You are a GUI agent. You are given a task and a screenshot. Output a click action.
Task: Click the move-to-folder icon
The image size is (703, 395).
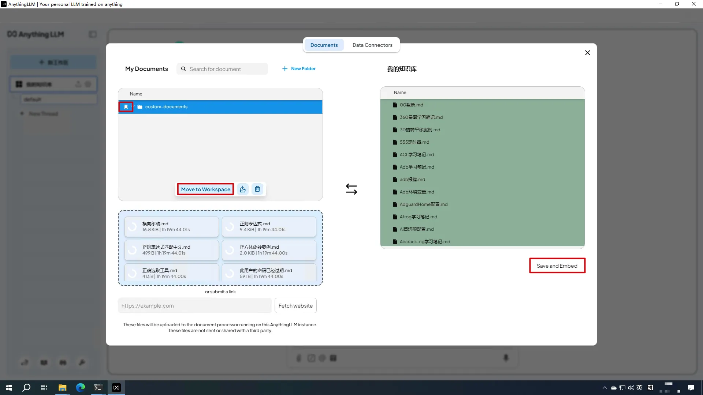[x=242, y=189]
